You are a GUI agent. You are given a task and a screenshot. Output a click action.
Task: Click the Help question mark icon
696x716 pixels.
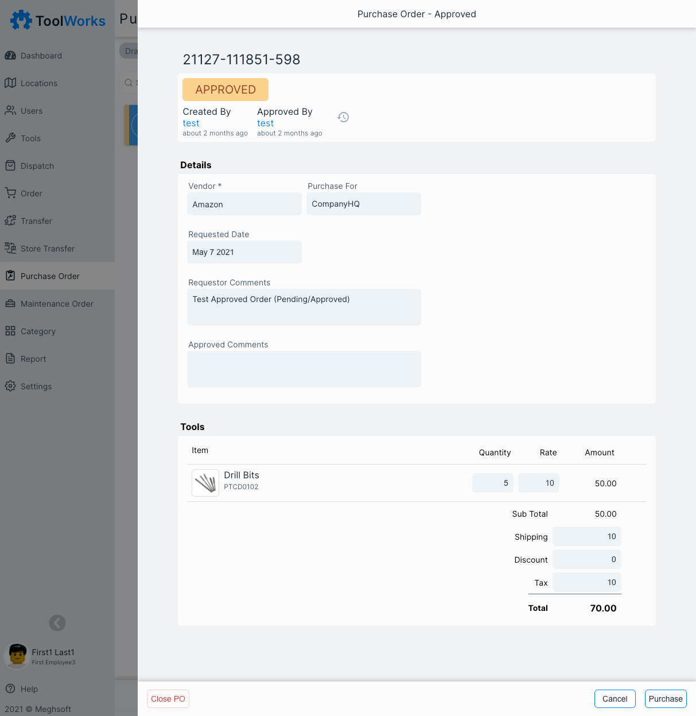(10, 689)
